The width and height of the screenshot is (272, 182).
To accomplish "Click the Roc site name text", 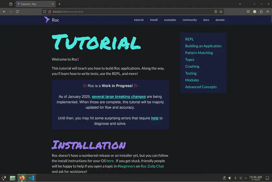I will (x=55, y=20).
